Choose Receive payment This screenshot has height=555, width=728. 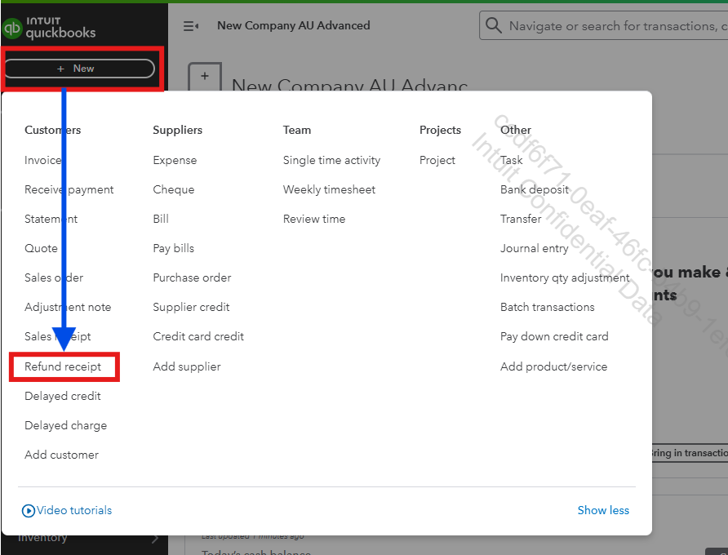(69, 189)
